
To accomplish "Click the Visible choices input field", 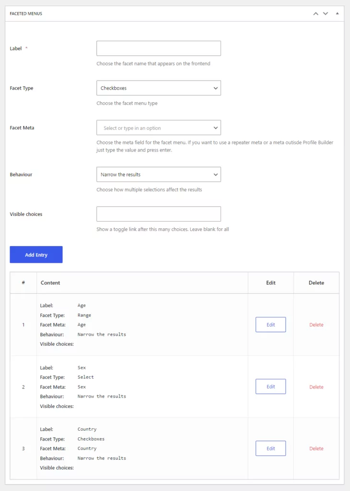I will [158, 214].
